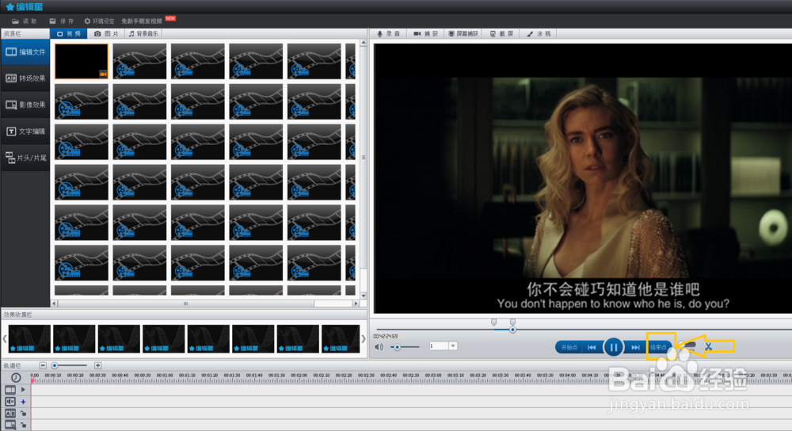Show previous effects with left chevron
The height and width of the screenshot is (431, 792).
click(5, 338)
